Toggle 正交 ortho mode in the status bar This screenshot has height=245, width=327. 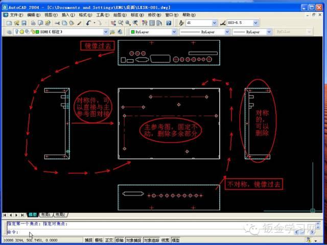(109, 240)
